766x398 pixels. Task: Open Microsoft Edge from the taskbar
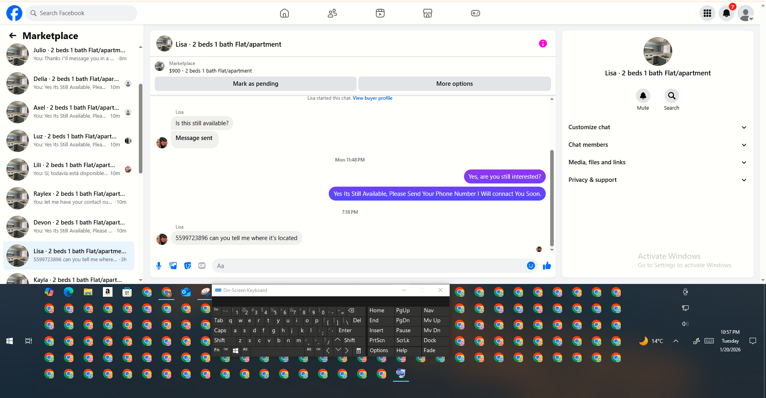69,292
